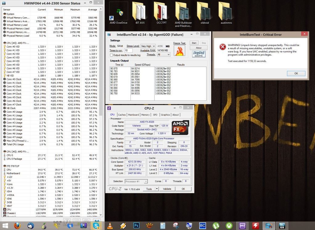The image size is (315, 230).
Task: Click the Tools dropdown arrow in CPU-Z
Action: [157, 189]
